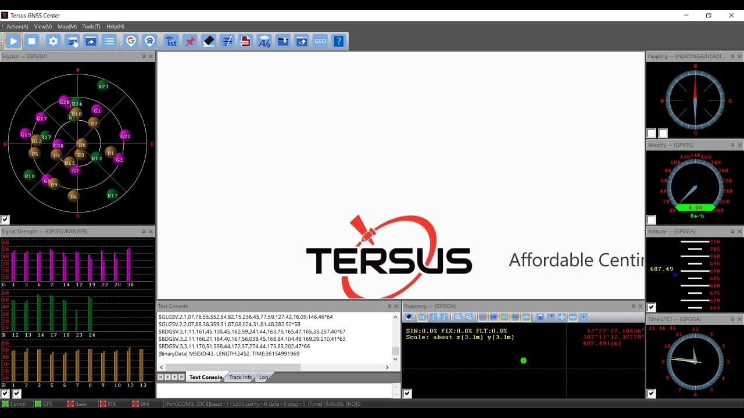Toggle the SIN filter in Trajectory toolbar
The image size is (744, 418).
tap(482, 317)
